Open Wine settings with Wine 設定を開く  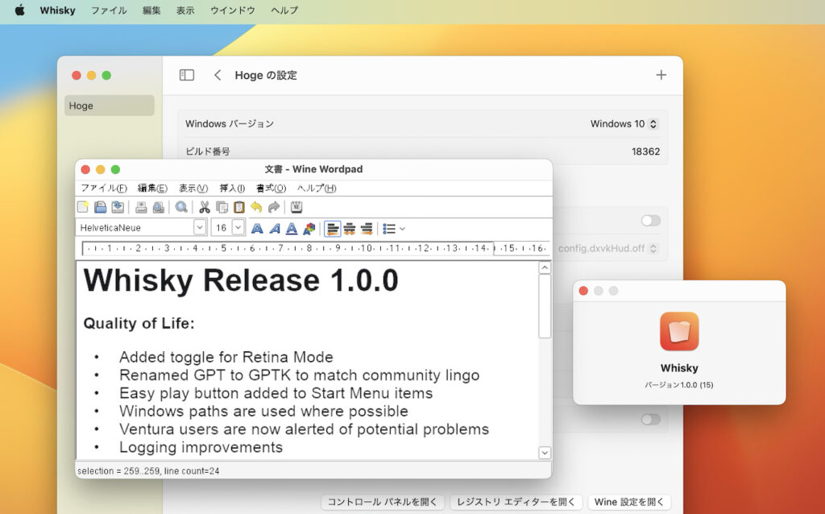click(630, 501)
